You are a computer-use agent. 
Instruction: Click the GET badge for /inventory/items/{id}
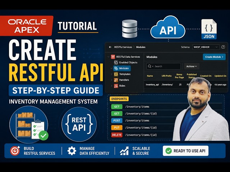[117, 114]
